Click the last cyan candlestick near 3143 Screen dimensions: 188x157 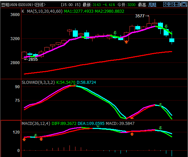(x=172, y=40)
